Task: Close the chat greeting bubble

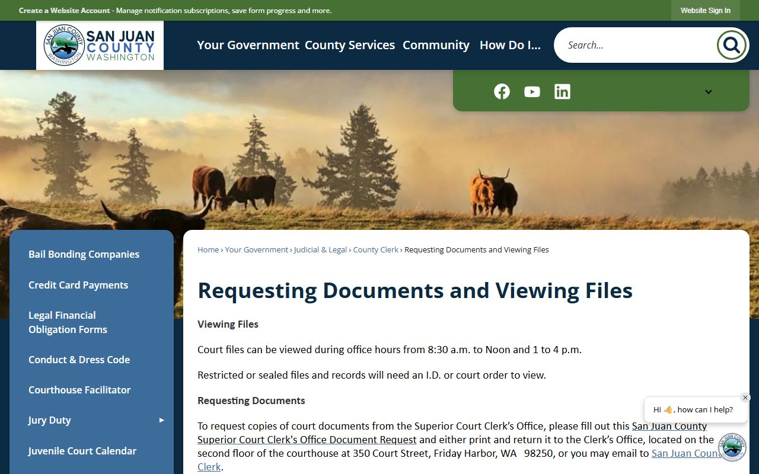Action: click(x=745, y=398)
